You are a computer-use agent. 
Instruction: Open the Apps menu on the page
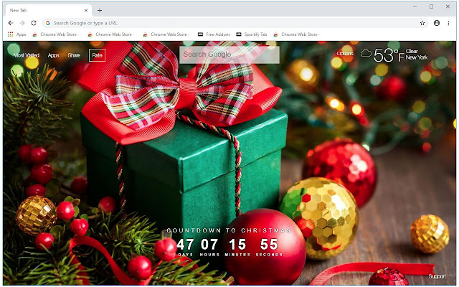point(54,55)
